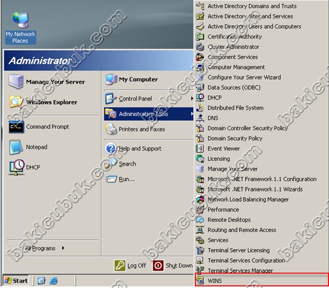Open the Component Services icon

click(200, 57)
